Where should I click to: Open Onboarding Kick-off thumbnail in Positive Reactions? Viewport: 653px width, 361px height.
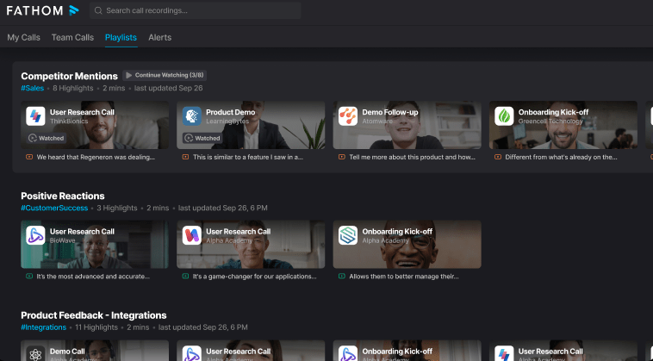coord(407,245)
